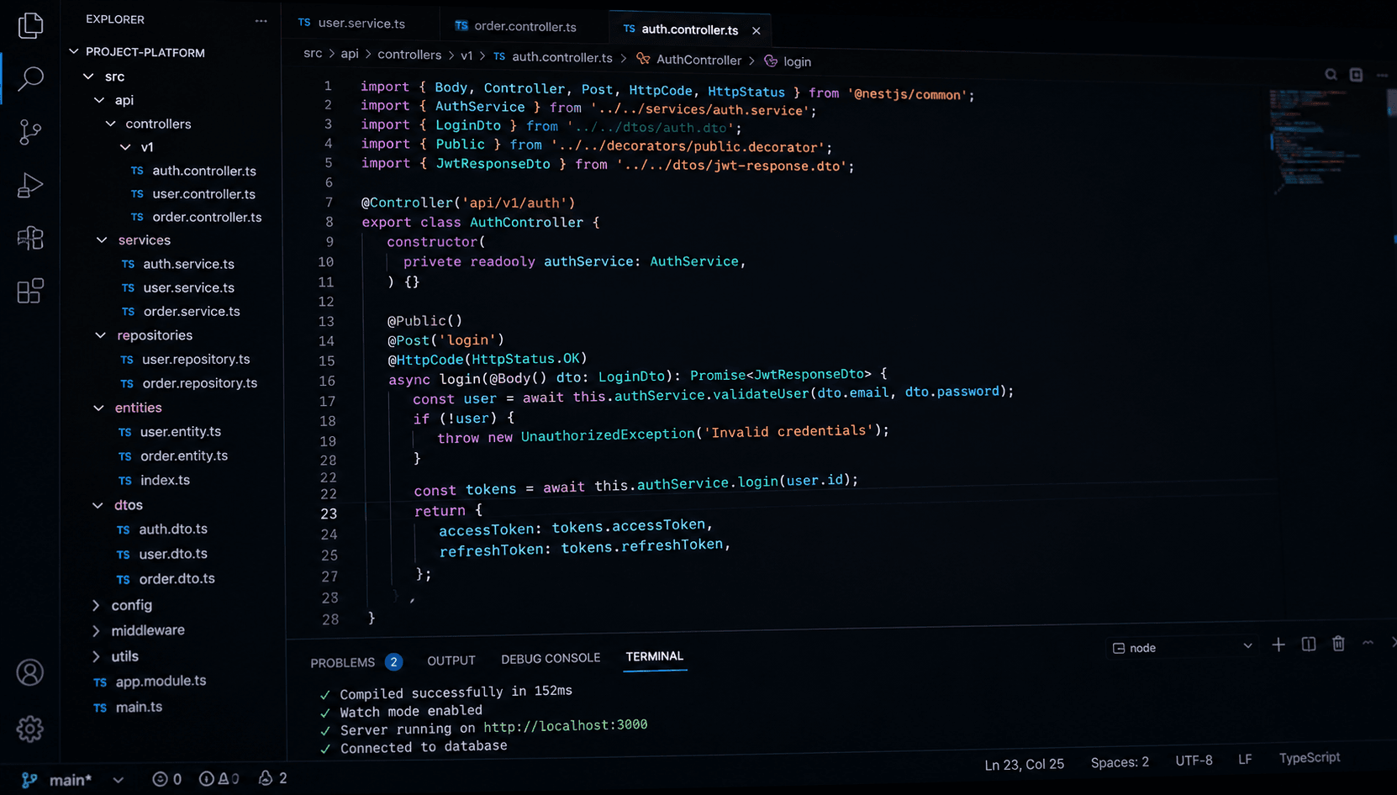Click the editor search icon at top right
1397x795 pixels.
[x=1331, y=75]
